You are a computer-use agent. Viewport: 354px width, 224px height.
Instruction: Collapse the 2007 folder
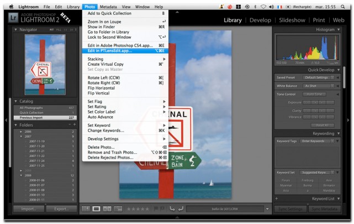click(x=21, y=137)
